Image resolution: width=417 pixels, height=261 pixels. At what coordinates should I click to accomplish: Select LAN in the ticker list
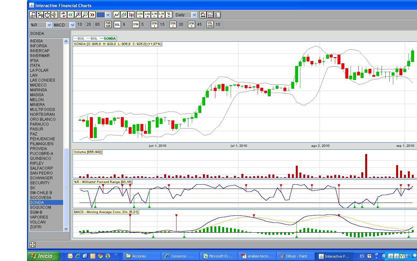click(x=46, y=75)
